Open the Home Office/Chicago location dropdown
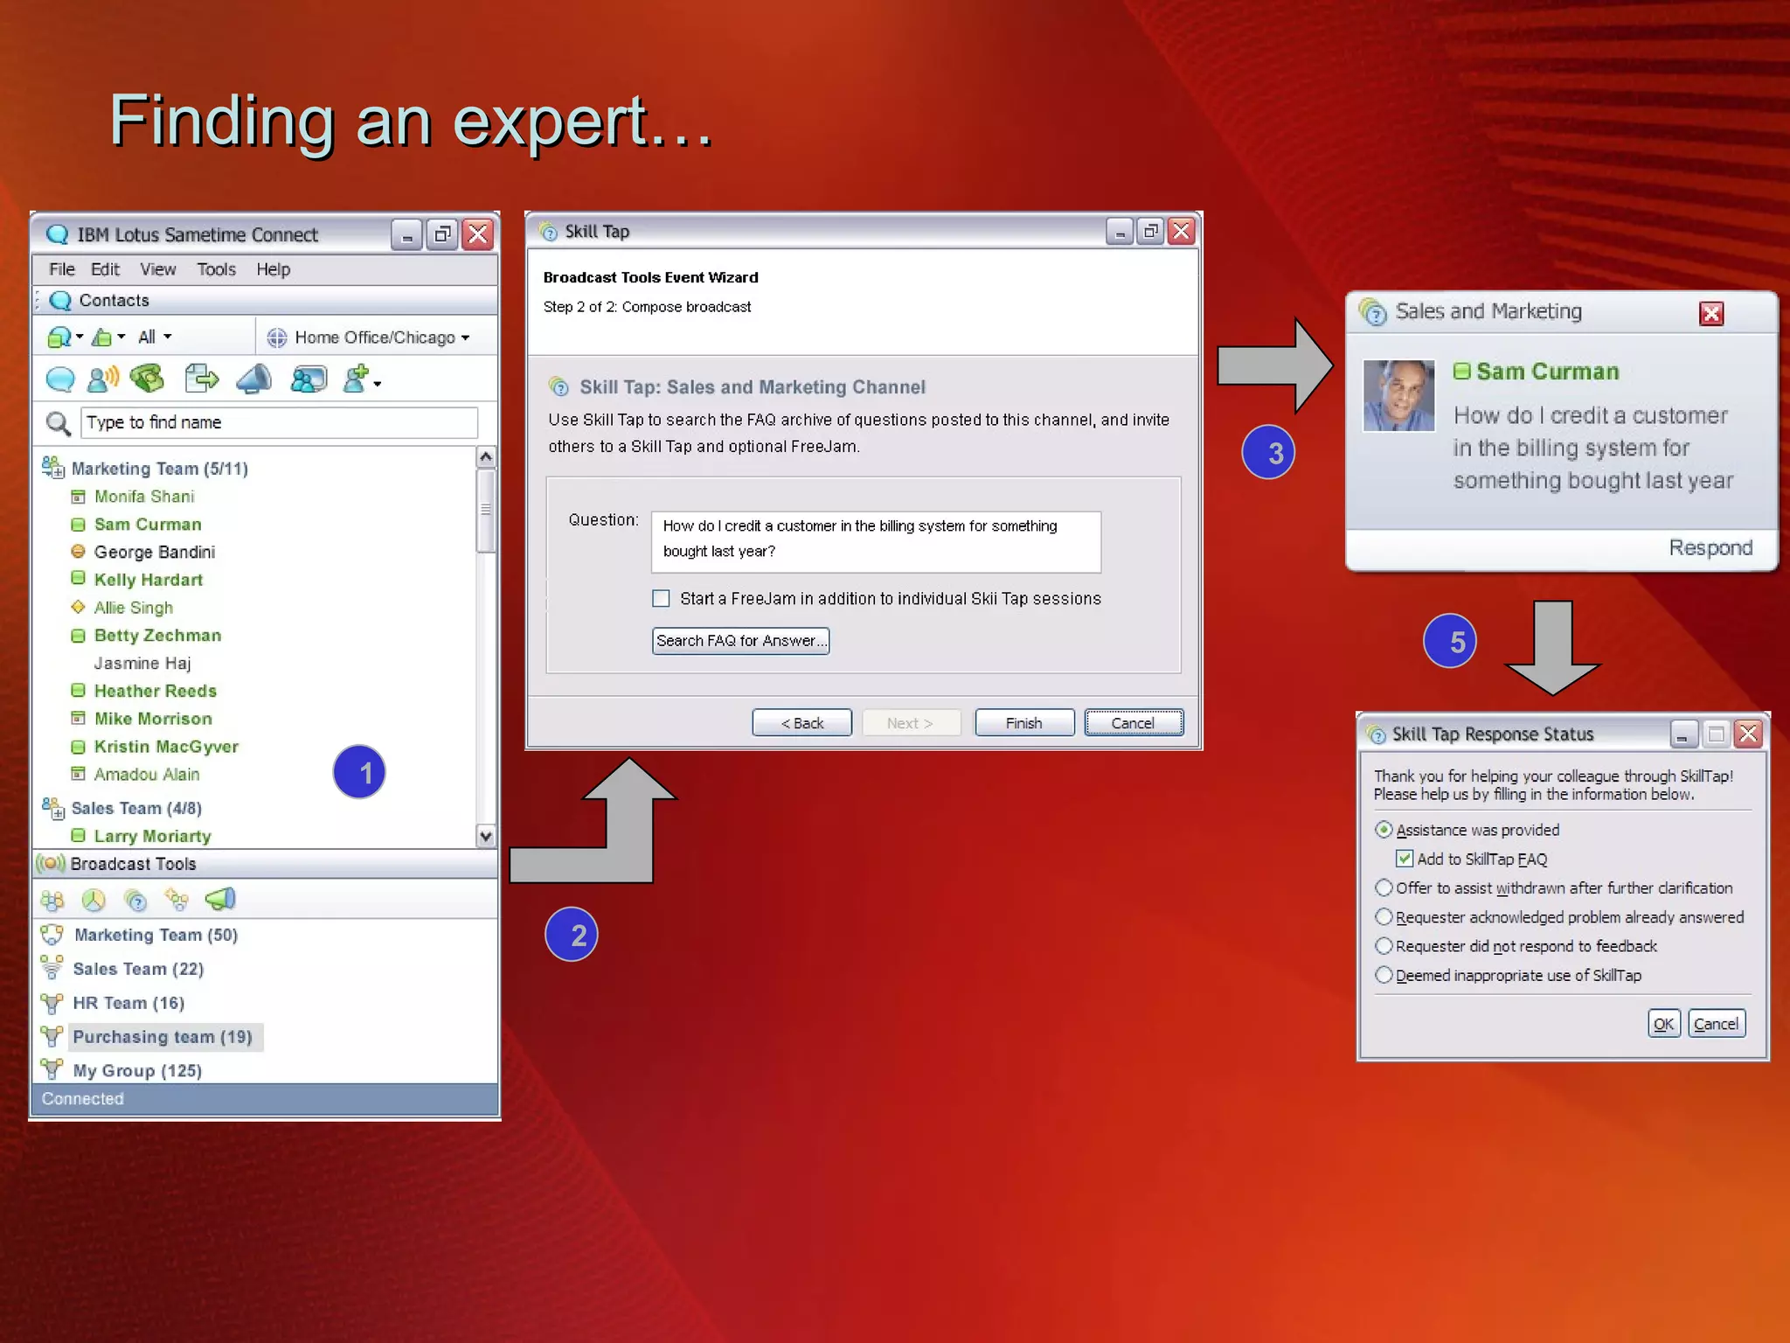This screenshot has width=1790, height=1343. 465,338
